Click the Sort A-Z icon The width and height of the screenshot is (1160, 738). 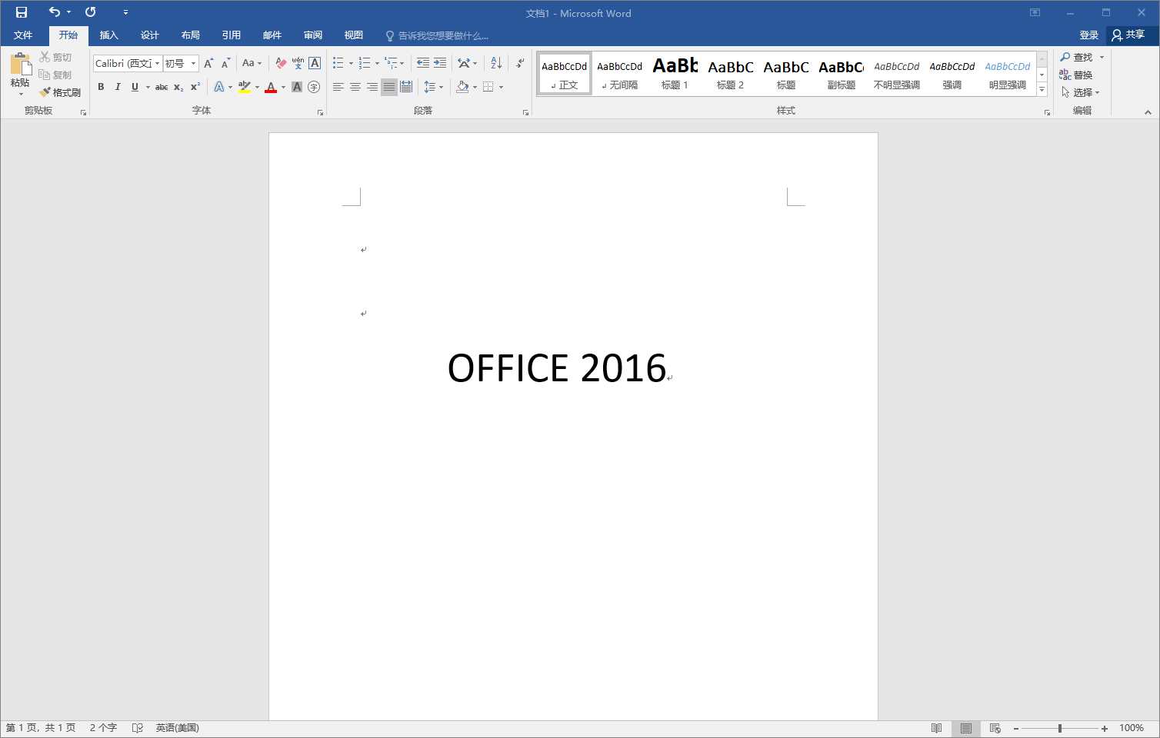click(496, 63)
